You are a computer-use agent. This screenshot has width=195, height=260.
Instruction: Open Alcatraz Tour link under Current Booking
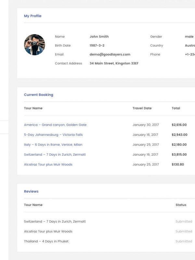(48, 164)
